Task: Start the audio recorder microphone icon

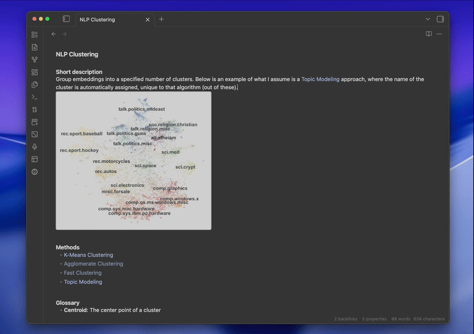Action: pos(34,147)
